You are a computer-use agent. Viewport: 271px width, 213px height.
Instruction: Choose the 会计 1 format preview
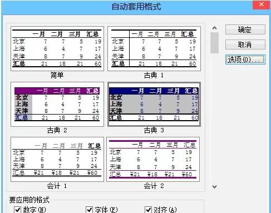point(57,160)
